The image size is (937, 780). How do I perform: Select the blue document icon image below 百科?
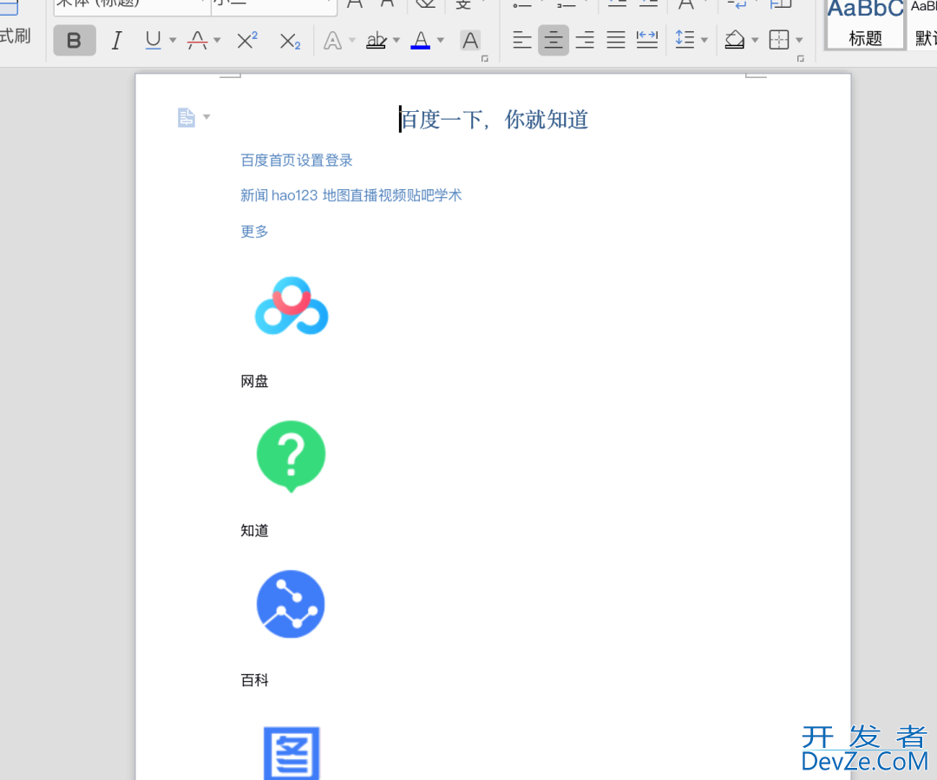click(292, 753)
